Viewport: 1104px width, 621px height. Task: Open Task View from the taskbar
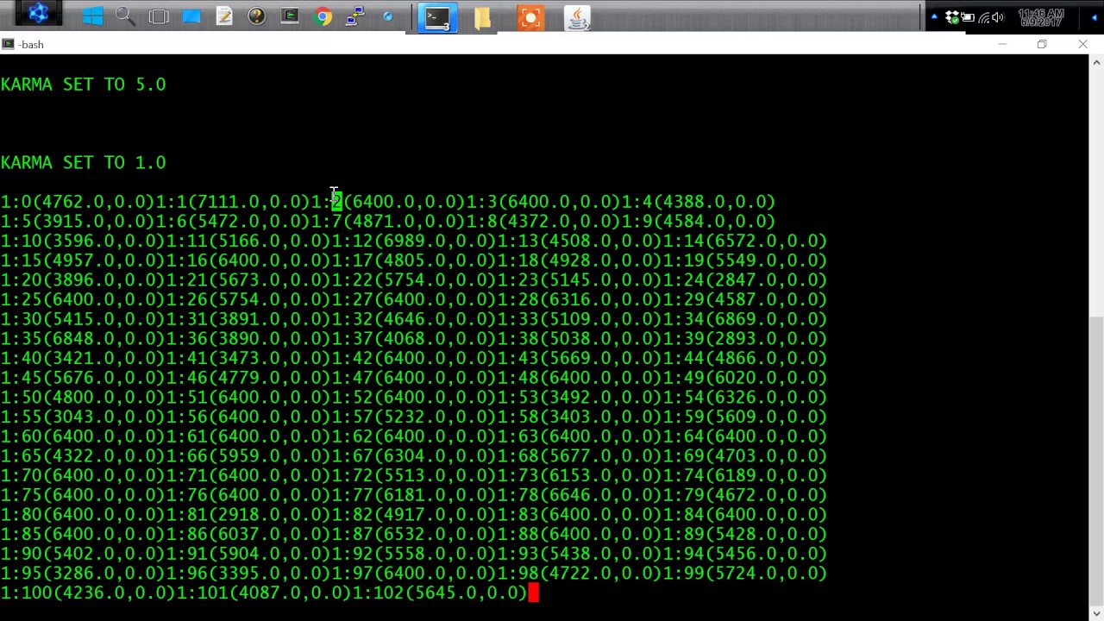click(159, 16)
